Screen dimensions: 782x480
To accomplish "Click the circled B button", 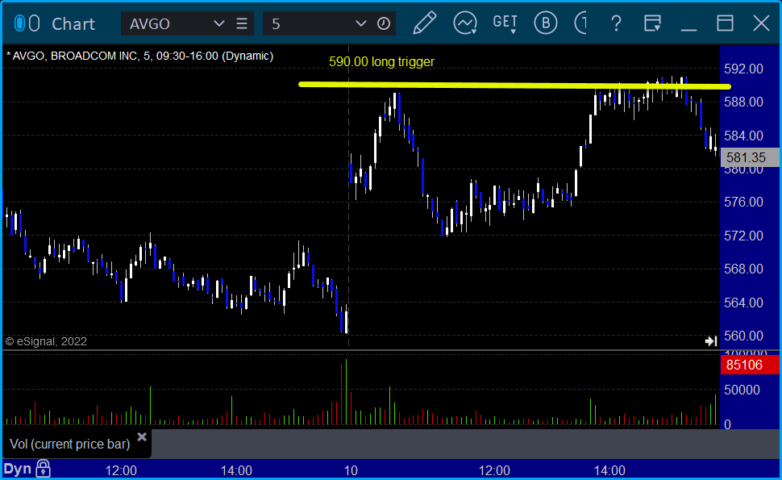I will [x=546, y=23].
